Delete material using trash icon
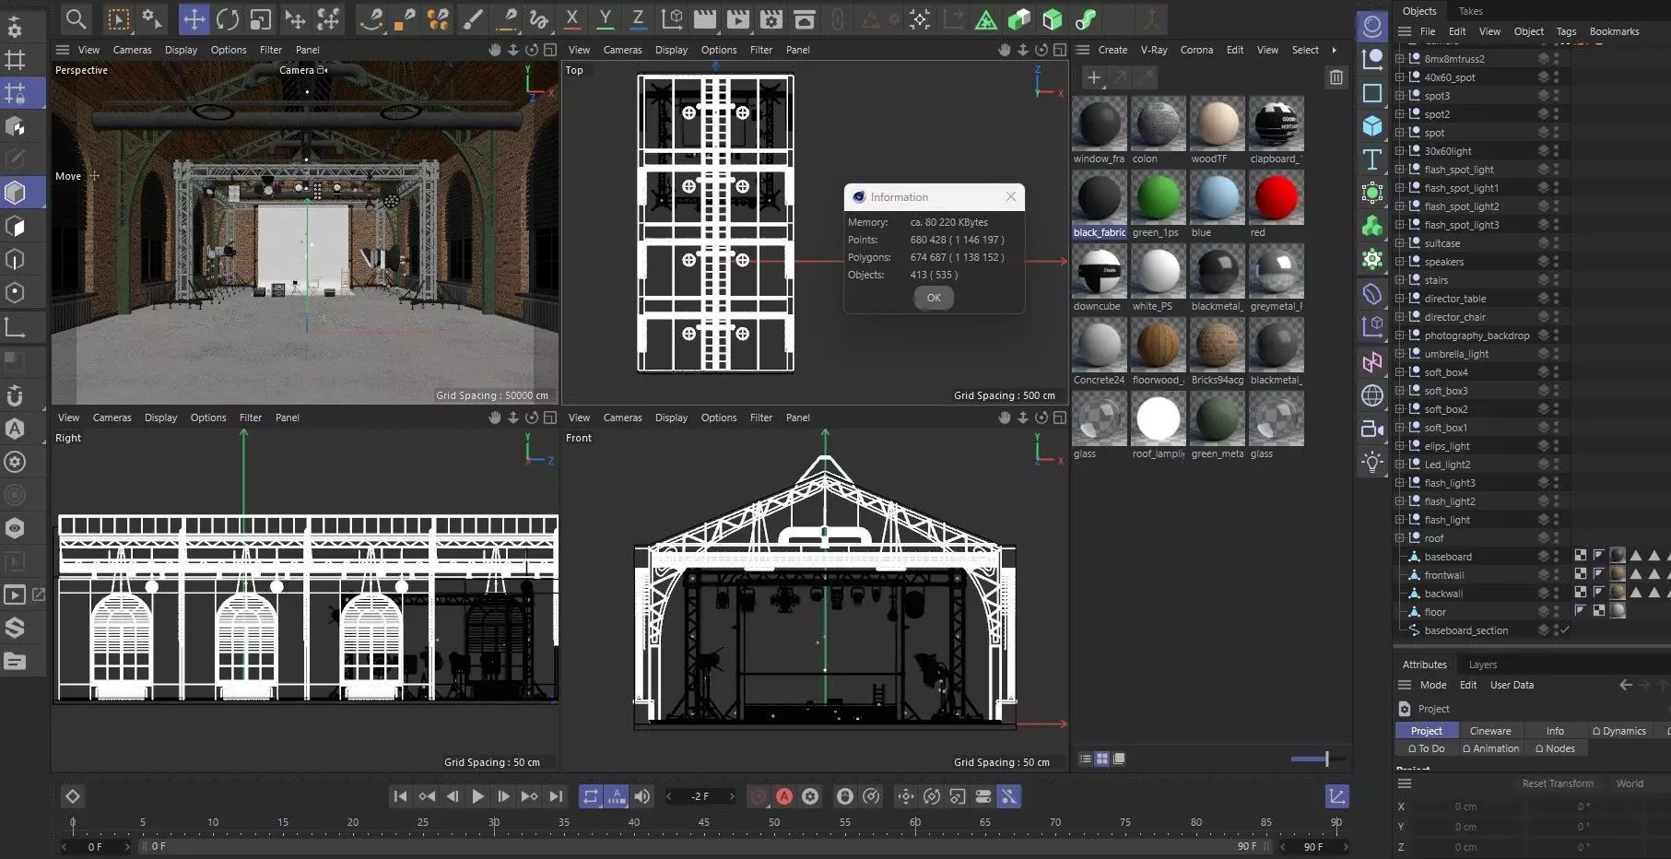Image resolution: width=1671 pixels, height=859 pixels. 1336,78
